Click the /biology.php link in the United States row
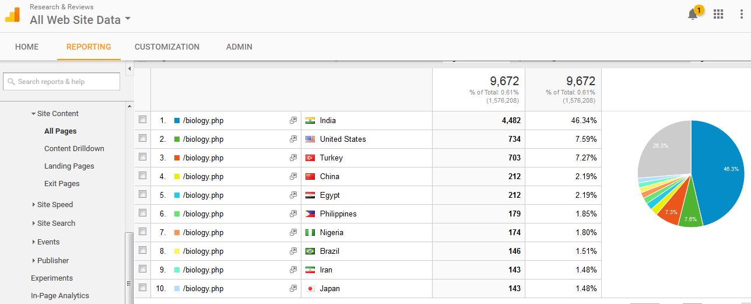Image resolution: width=751 pixels, height=304 pixels. [x=203, y=139]
